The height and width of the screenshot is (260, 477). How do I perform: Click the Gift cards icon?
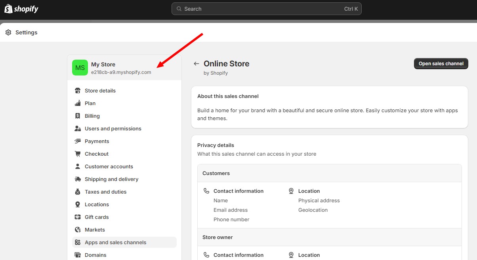78,217
